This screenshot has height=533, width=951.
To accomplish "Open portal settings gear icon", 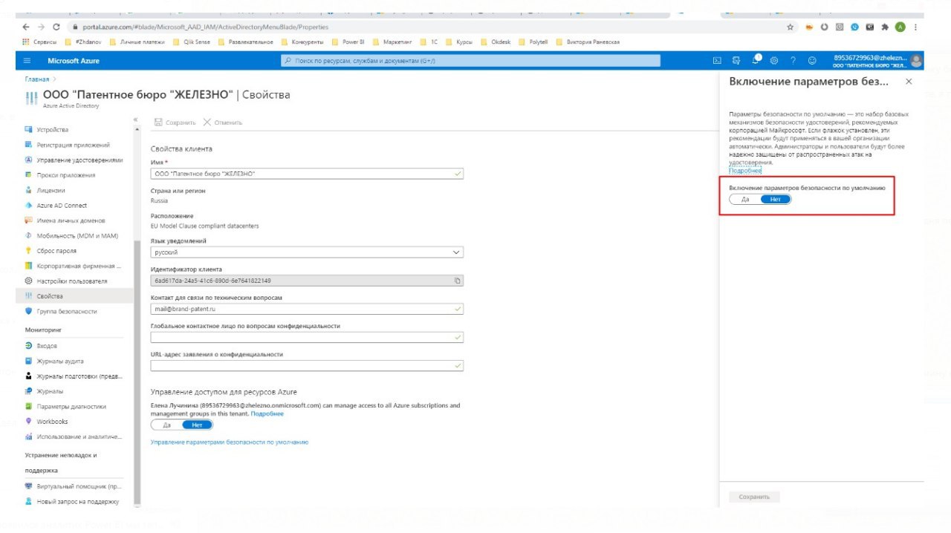I will point(774,61).
